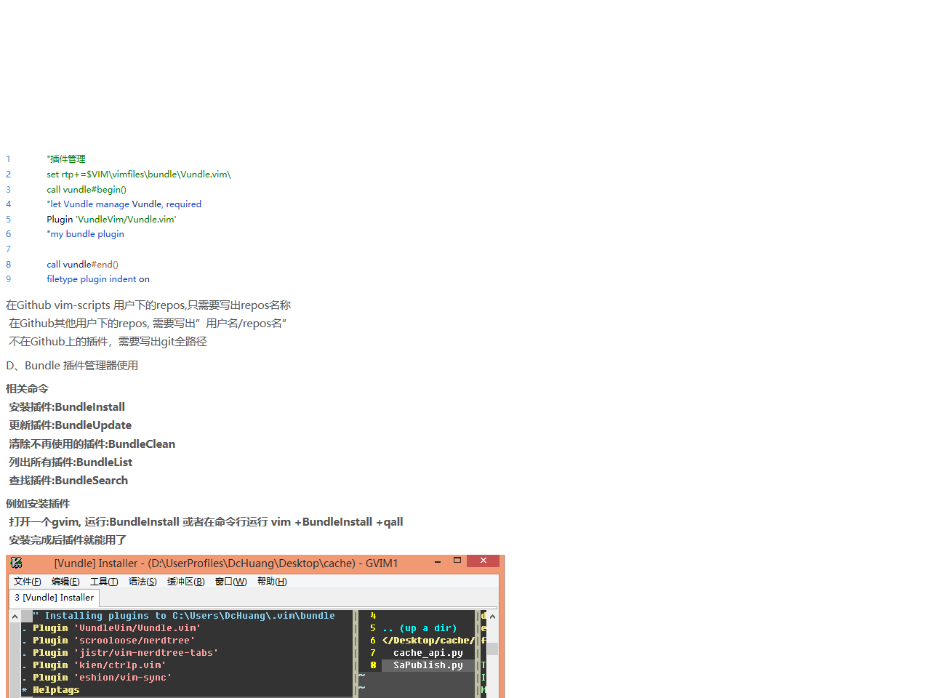
Task: Click line number 7 in the code block
Action: [x=9, y=249]
